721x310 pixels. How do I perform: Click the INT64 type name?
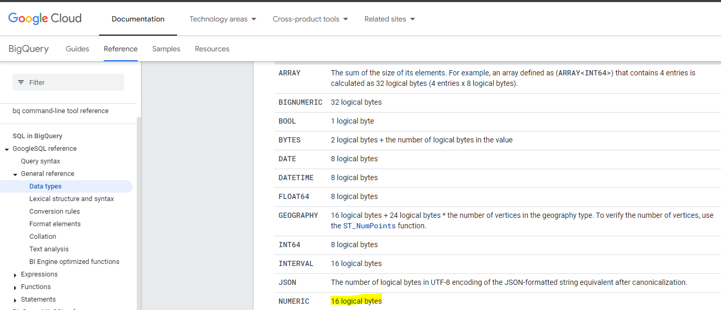tap(290, 245)
